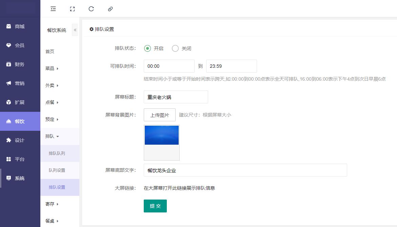Go to 财务 in the sidebar

(x=20, y=64)
